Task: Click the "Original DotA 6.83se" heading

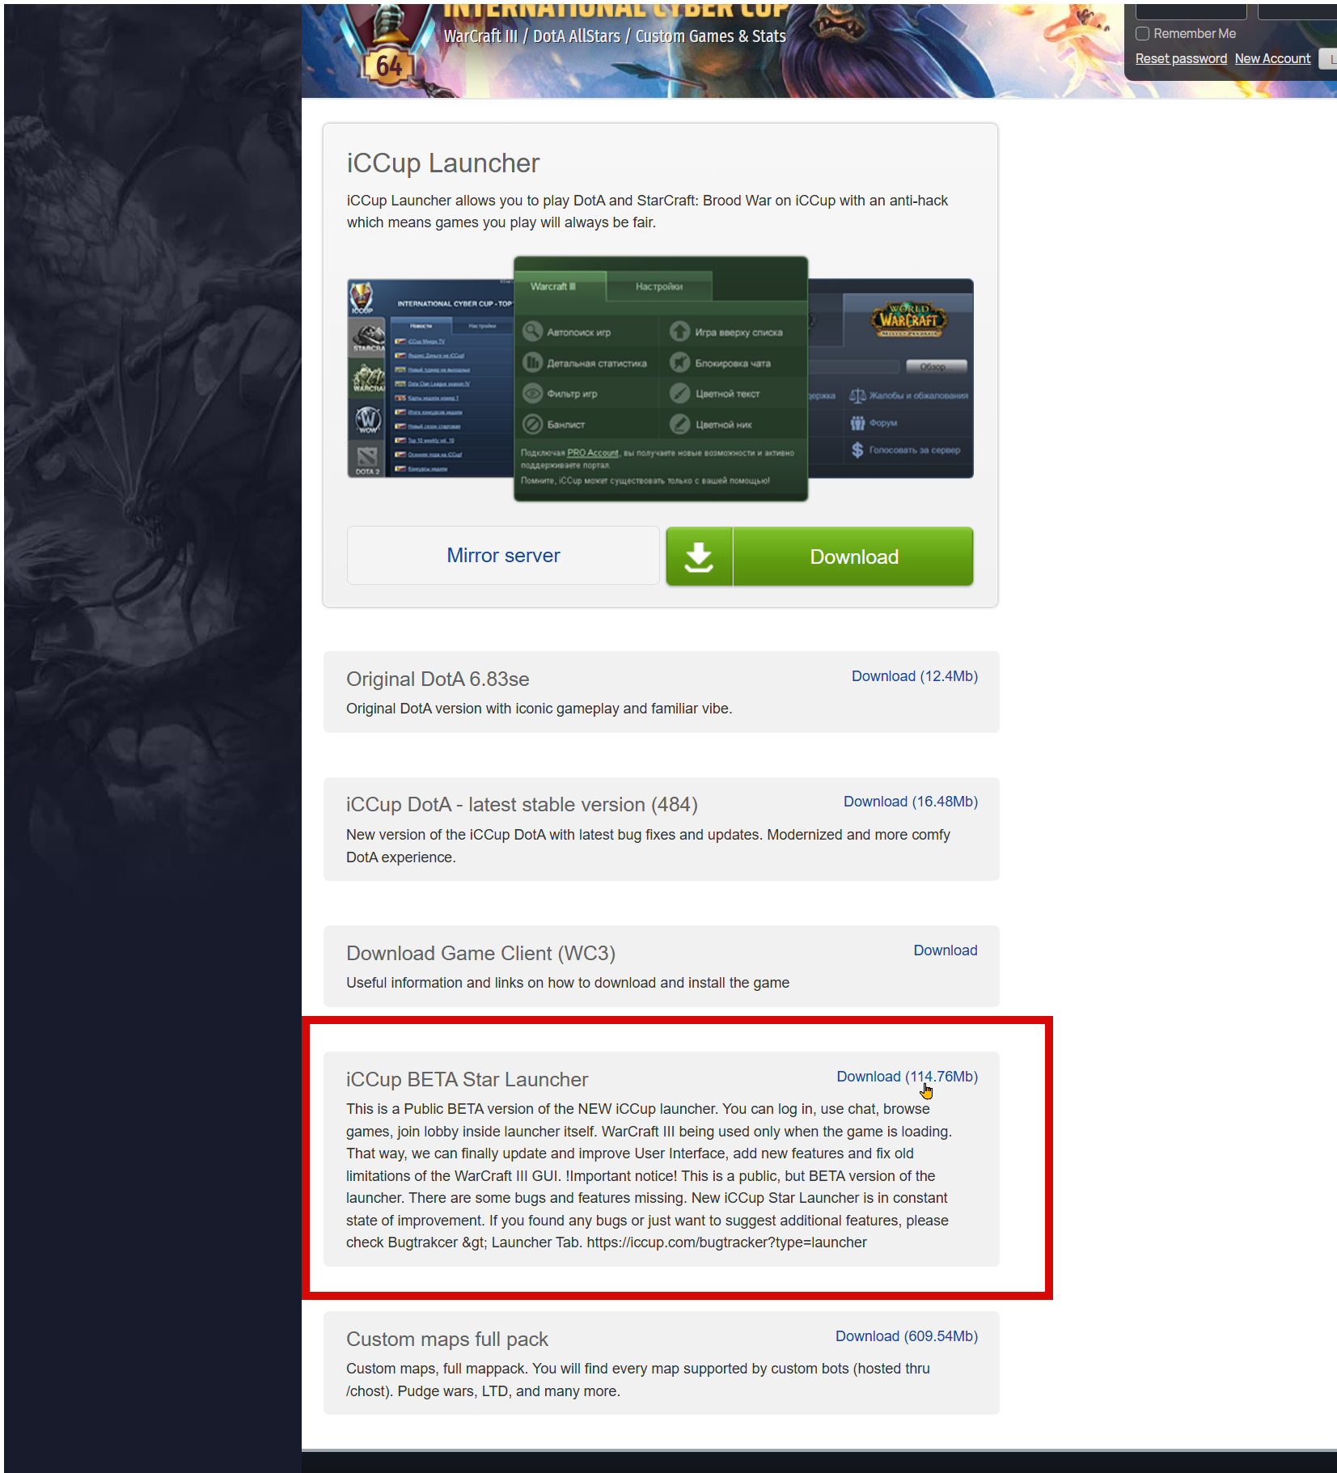Action: pos(438,679)
